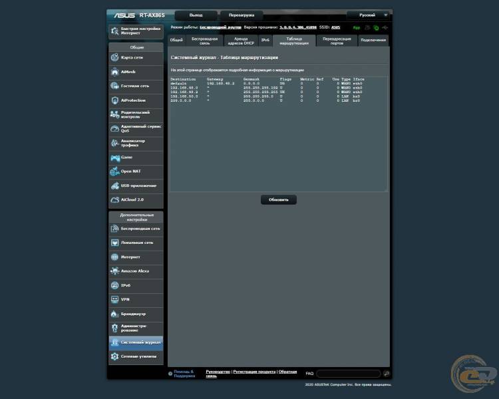The width and height of the screenshot is (499, 399).
Task: Click the ASUS logo
Action: (124, 15)
